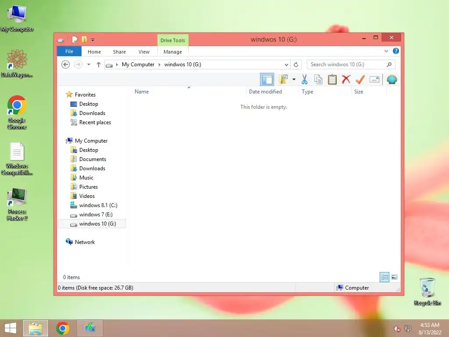The image size is (449, 337).
Task: Launch Google Chrome from the taskbar
Action: [x=63, y=328]
